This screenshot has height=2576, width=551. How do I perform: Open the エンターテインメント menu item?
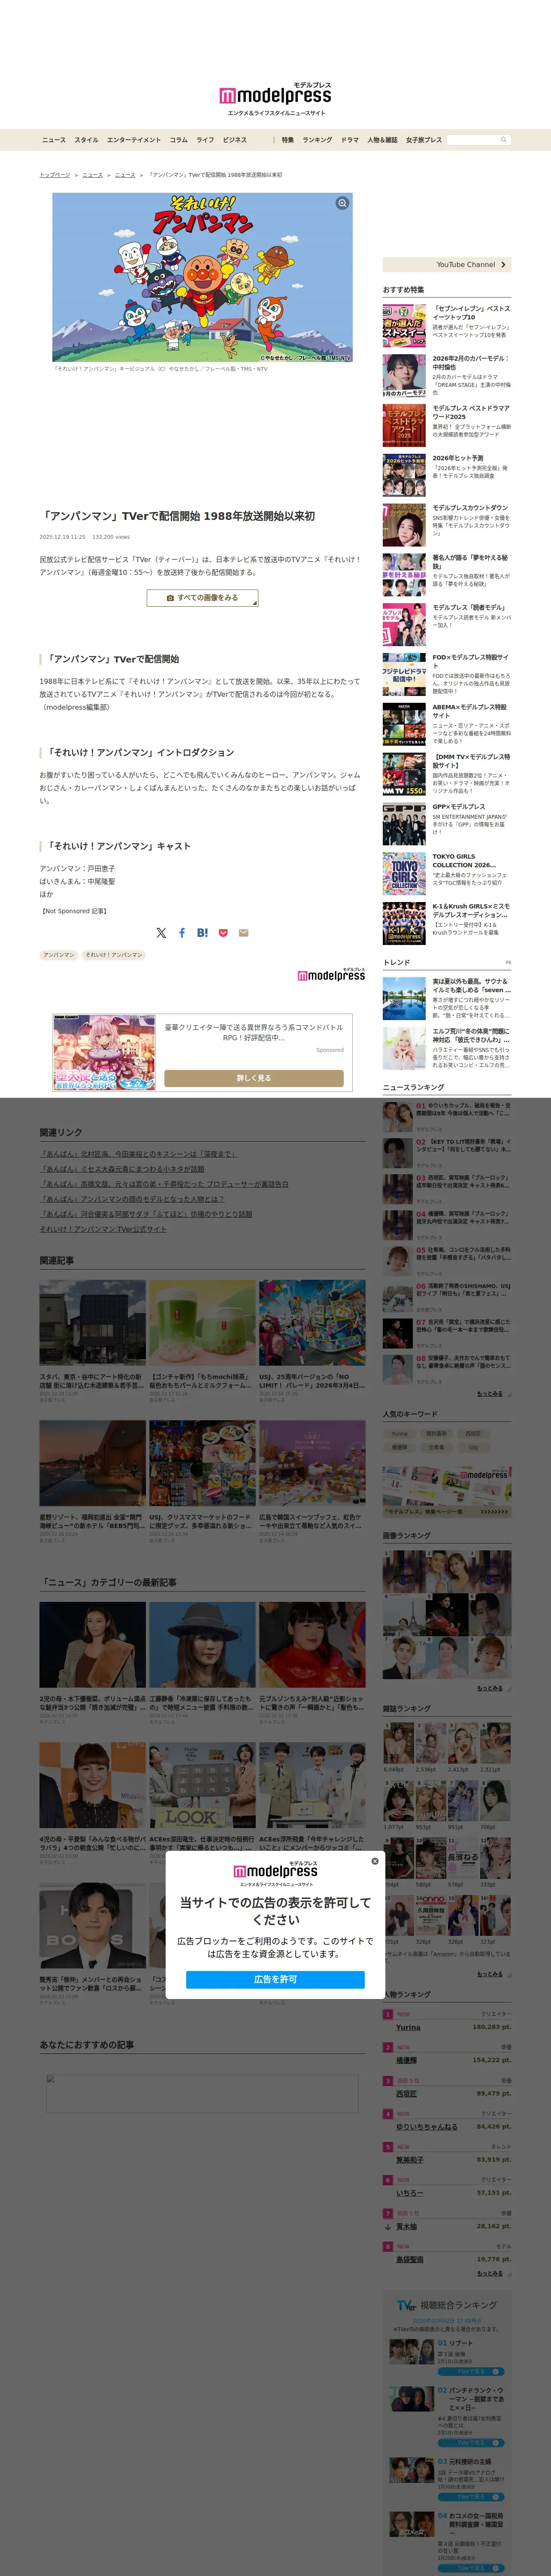point(134,140)
